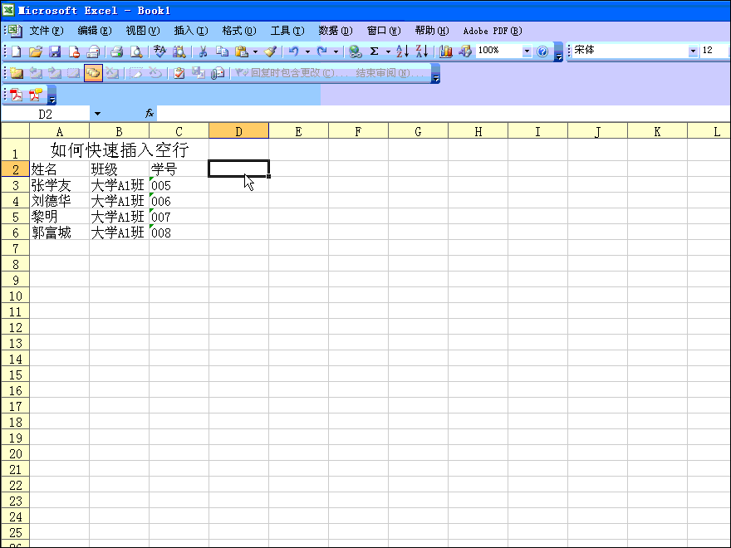
Task: Toggle the highlighted Show All Comments button
Action: coord(92,73)
